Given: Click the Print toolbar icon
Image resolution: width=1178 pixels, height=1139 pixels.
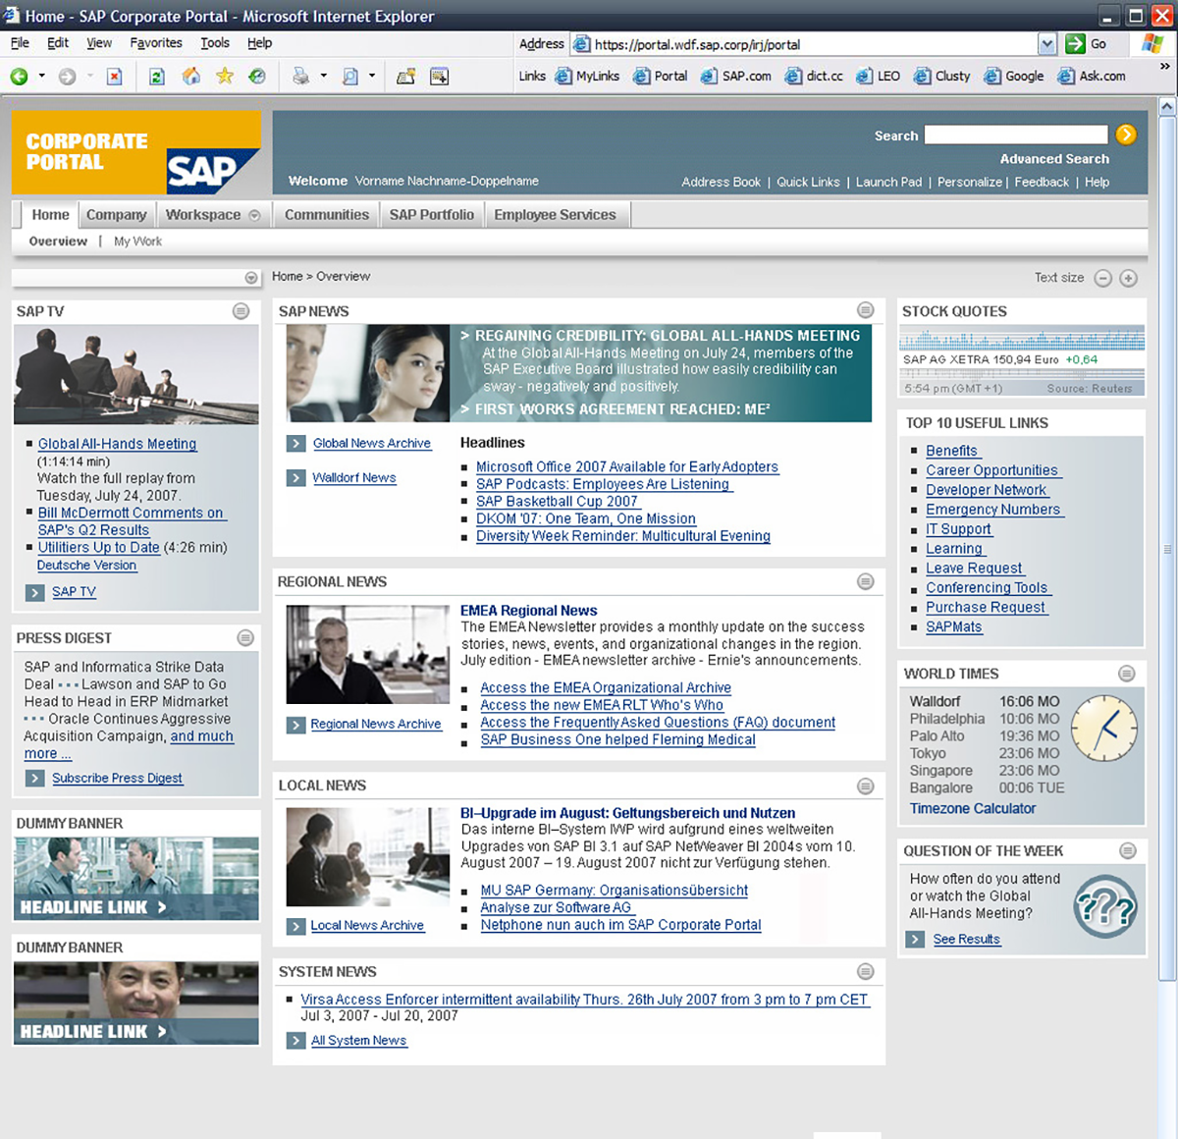Looking at the screenshot, I should [x=300, y=77].
